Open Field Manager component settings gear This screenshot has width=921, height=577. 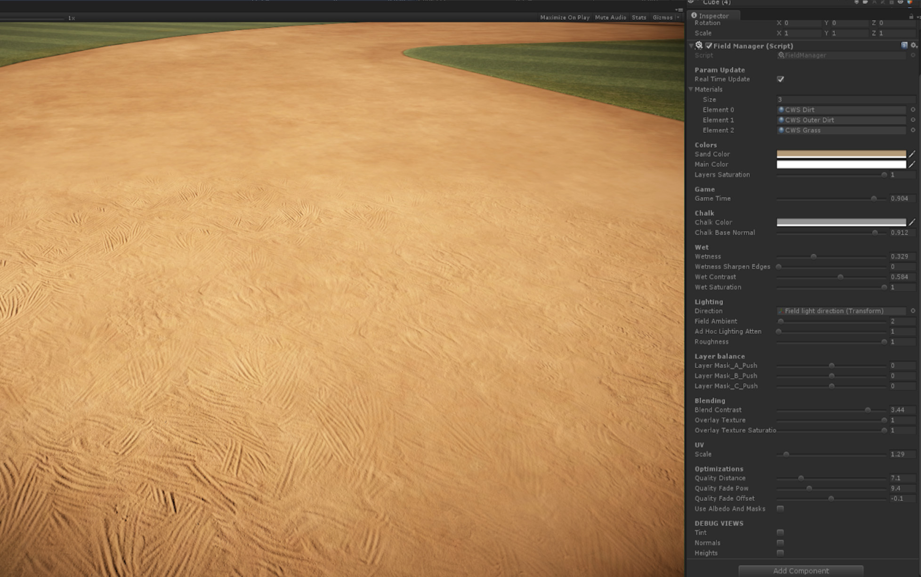tap(913, 45)
